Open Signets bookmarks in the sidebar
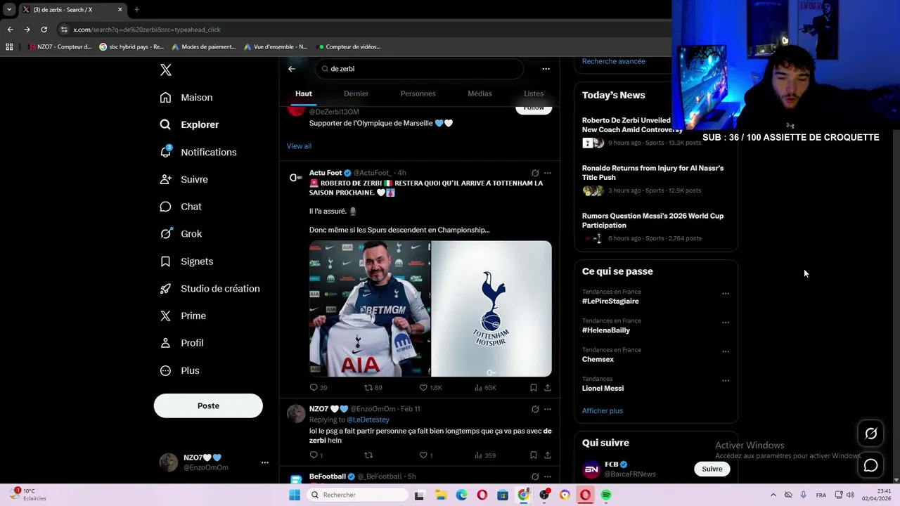900x506 pixels. pyautogui.click(x=186, y=261)
